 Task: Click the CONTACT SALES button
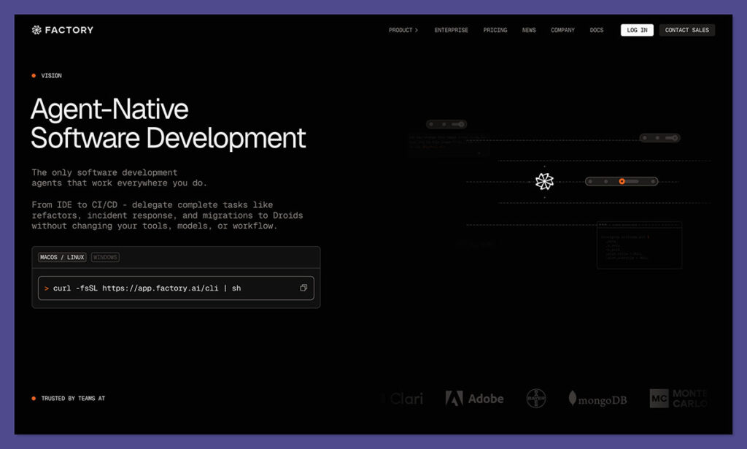click(686, 30)
